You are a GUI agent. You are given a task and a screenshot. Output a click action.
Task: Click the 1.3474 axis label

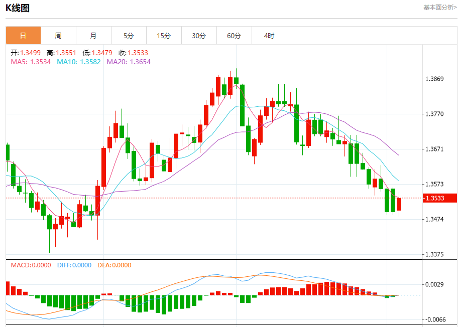click(x=435, y=219)
